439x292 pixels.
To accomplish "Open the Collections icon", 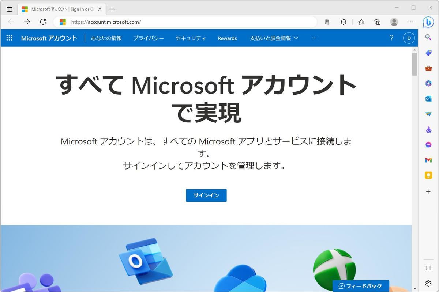I will click(x=378, y=22).
